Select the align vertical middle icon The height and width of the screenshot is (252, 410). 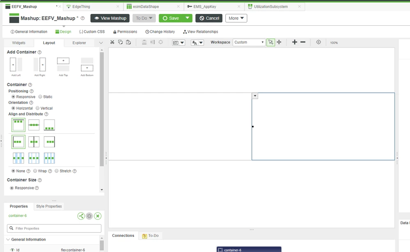[x=34, y=125]
